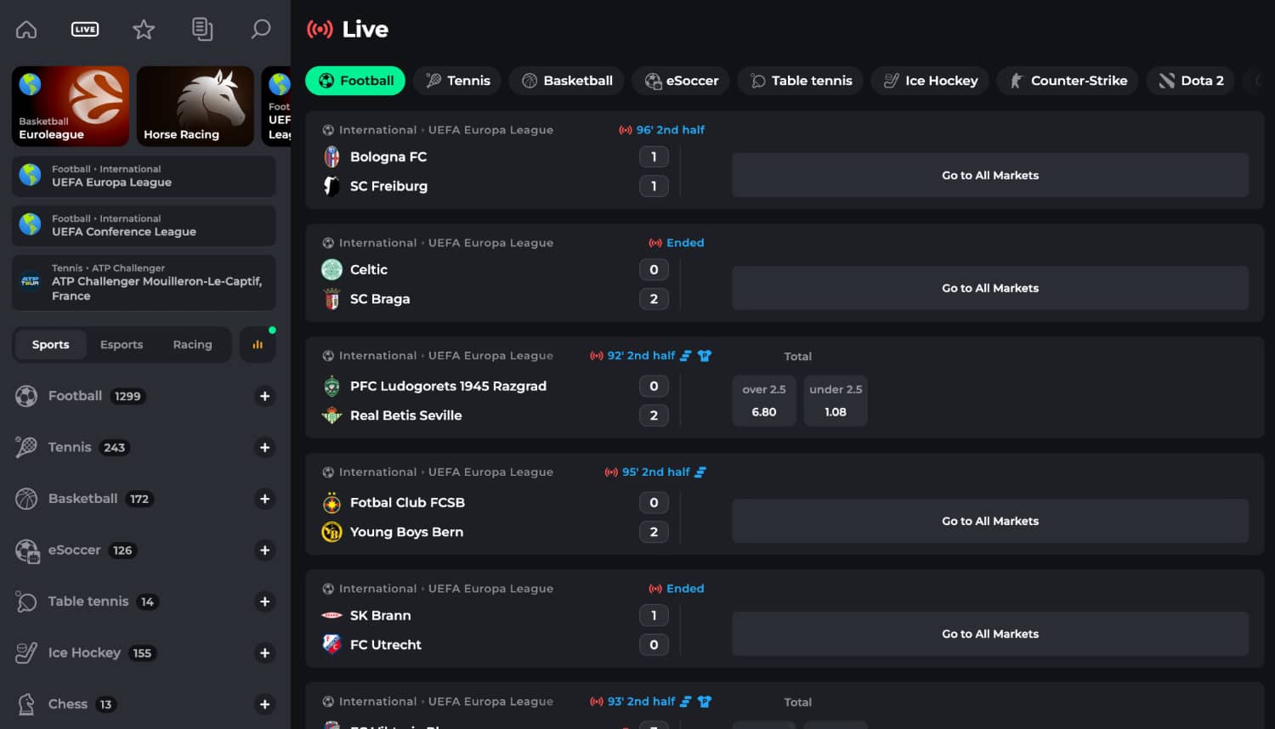Image resolution: width=1275 pixels, height=729 pixels.
Task: Open search with the magnifier icon
Action: point(261,28)
